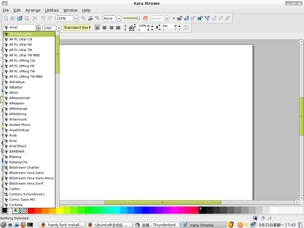This screenshot has width=304, height=228.
Task: Select the BARBARA font
Action: click(29, 151)
